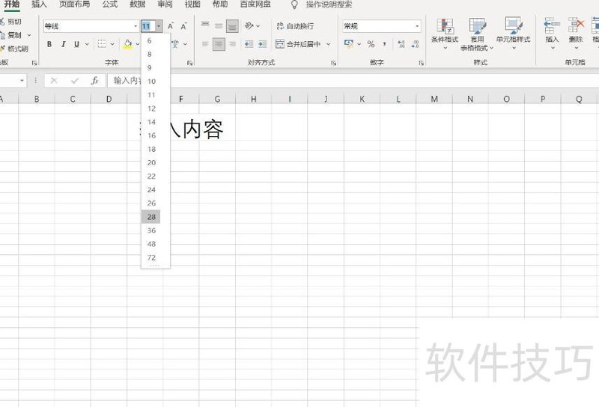Click 复制 copy button

tap(10, 35)
